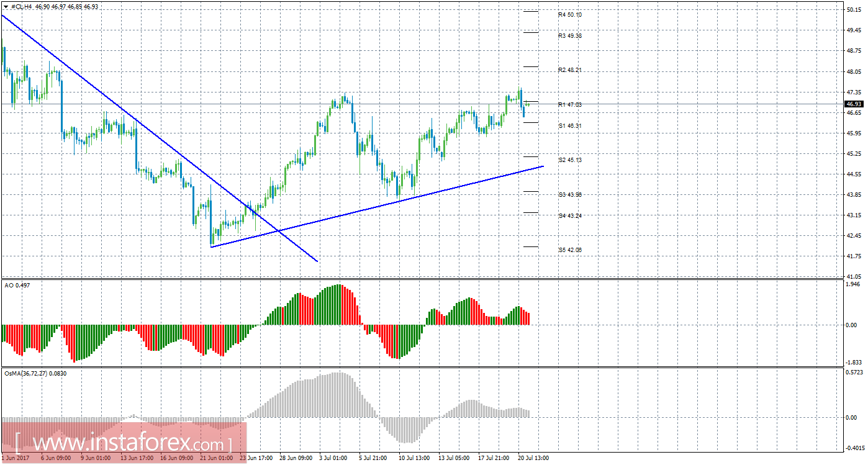This screenshot has height=465, width=868.
Task: Click the 28 Jun 09:00 time label
Action: coord(296,458)
